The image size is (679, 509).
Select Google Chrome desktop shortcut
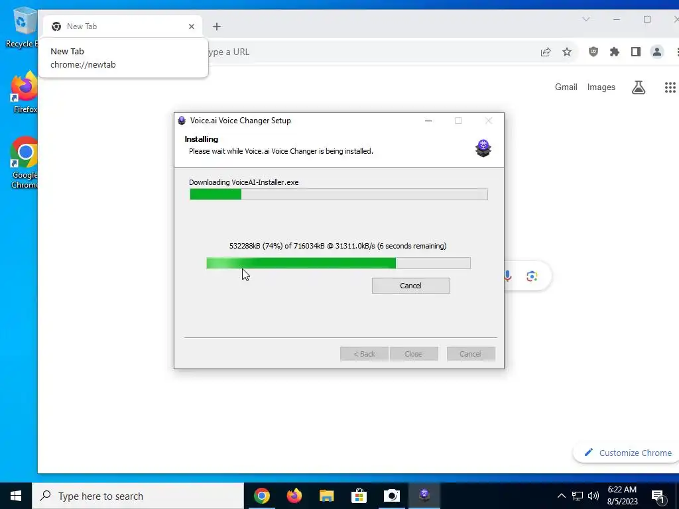point(24,163)
